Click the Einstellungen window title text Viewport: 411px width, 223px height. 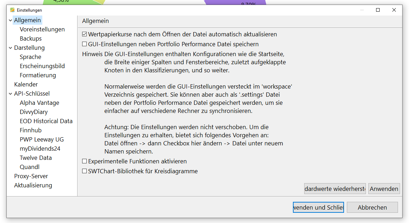coord(29,10)
